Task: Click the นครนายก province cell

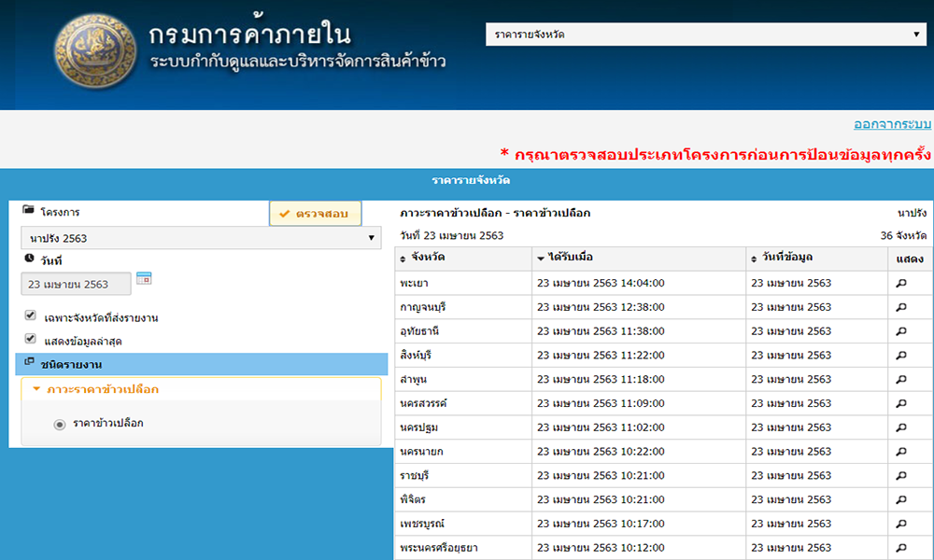Action: 463,452
